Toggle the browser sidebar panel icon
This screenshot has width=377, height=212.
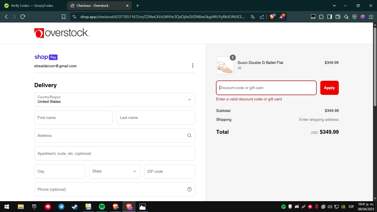point(329,17)
